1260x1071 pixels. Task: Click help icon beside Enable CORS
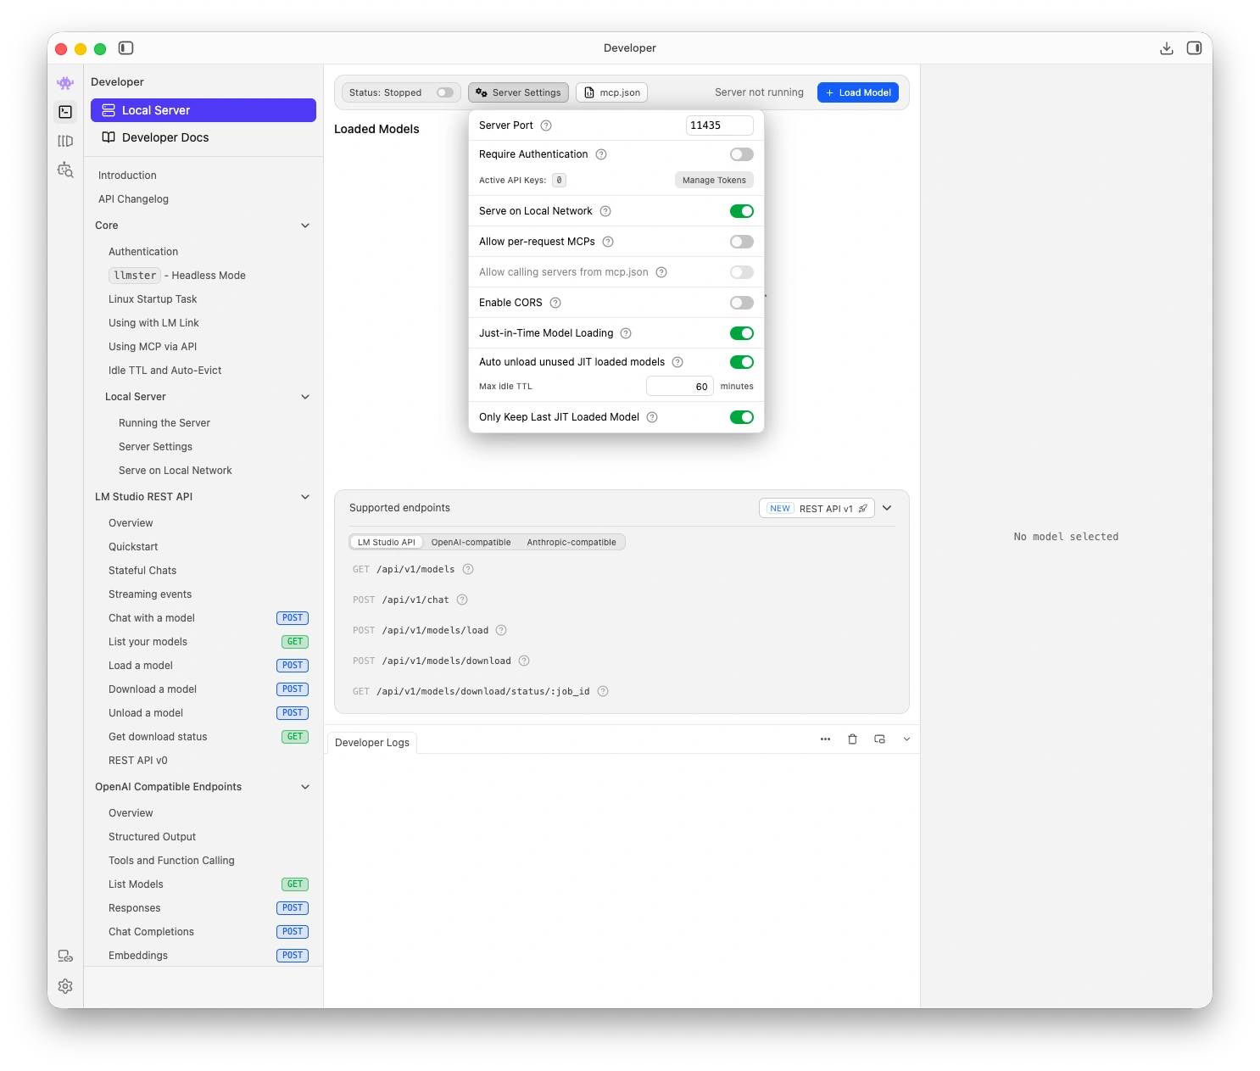pyautogui.click(x=555, y=303)
